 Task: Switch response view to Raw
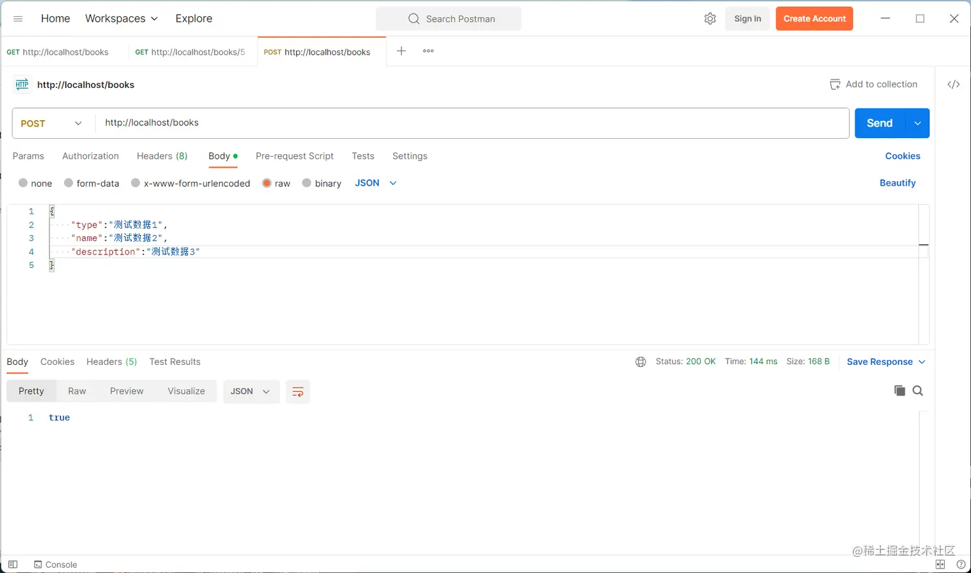click(x=77, y=391)
